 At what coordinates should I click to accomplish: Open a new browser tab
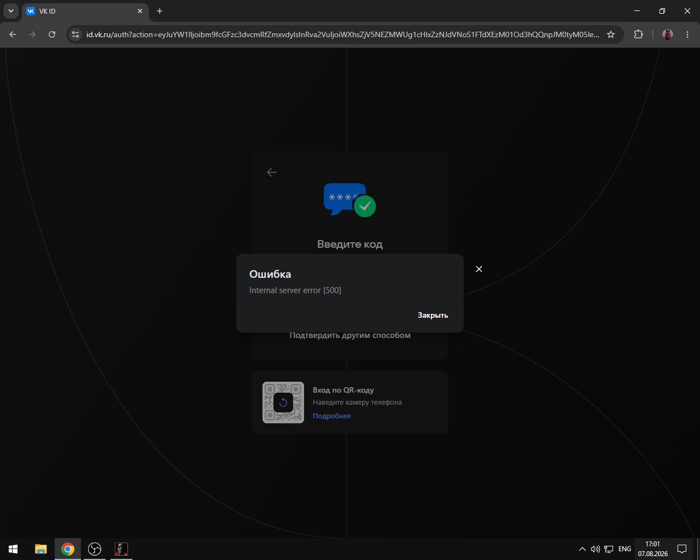click(x=160, y=11)
